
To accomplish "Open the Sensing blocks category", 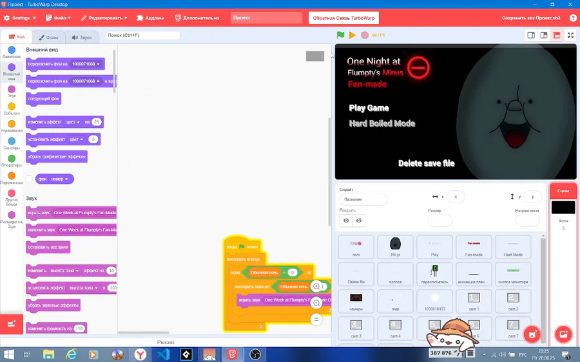I will click(x=12, y=143).
